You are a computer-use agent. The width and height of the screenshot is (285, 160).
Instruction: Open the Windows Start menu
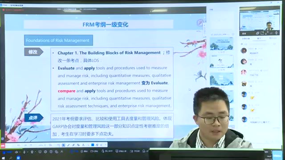pyautogui.click(x=3, y=158)
